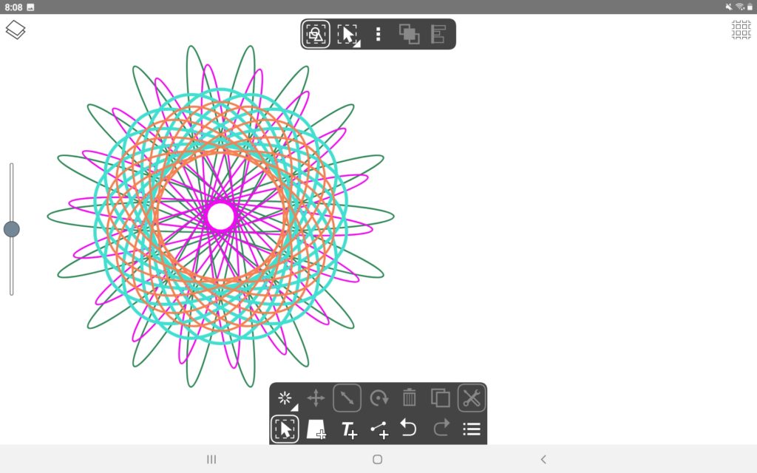
Task: Expand the spirograph tool options corner arrow
Action: (x=293, y=406)
